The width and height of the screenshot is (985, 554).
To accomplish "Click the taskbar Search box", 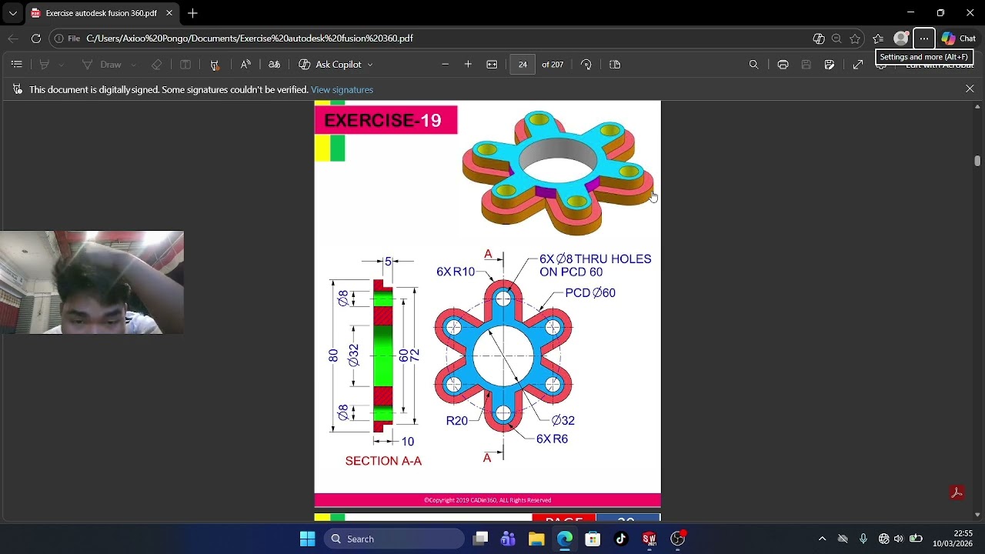I will (x=394, y=539).
